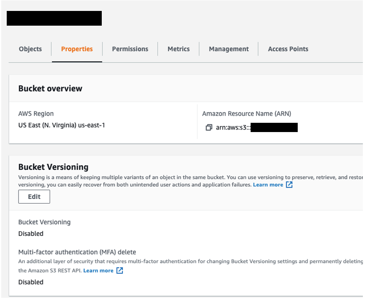This screenshot has height=299, width=365.
Task: Open the Access Points tab
Action: point(288,49)
